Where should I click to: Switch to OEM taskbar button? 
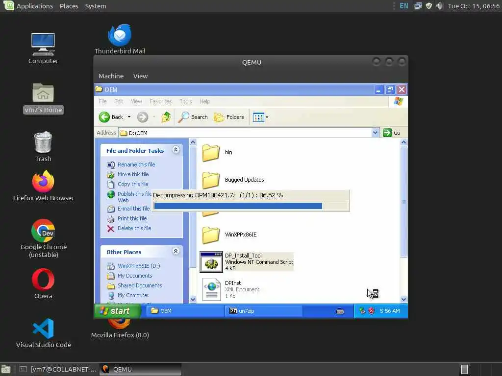185,311
